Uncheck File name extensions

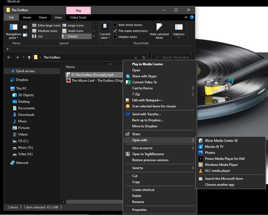(115, 31)
